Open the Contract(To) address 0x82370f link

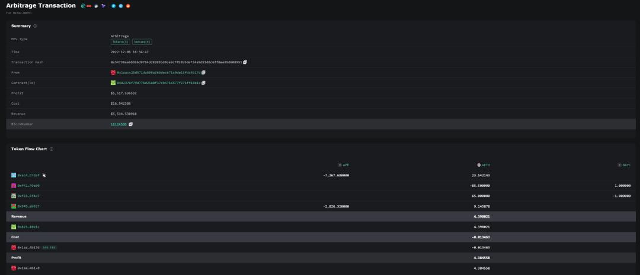[x=159, y=83]
